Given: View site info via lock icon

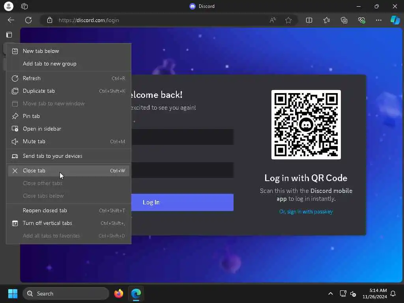Looking at the screenshot, I should pyautogui.click(x=50, y=20).
